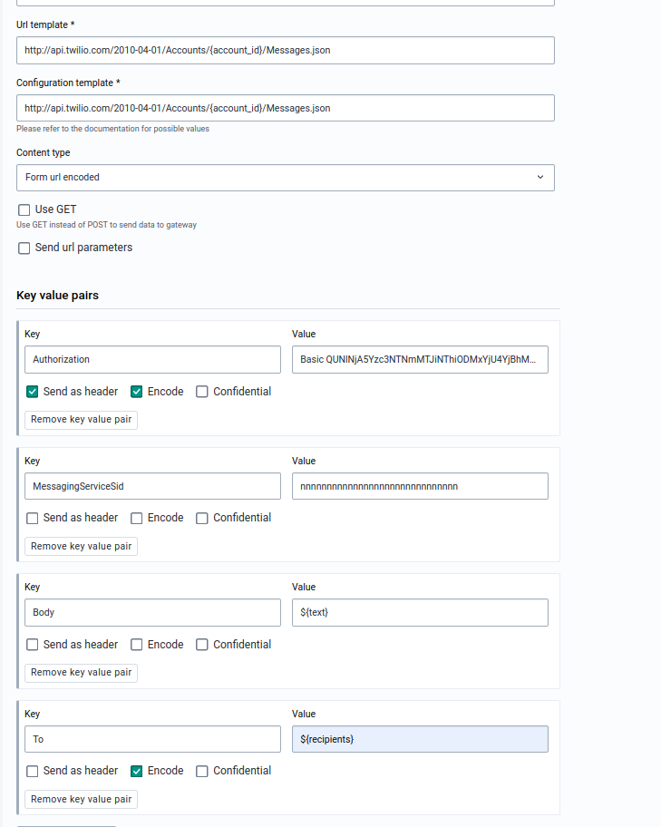The width and height of the screenshot is (661, 827).
Task: Remove the MessagingServiceSid key value pair
Action: pos(81,546)
